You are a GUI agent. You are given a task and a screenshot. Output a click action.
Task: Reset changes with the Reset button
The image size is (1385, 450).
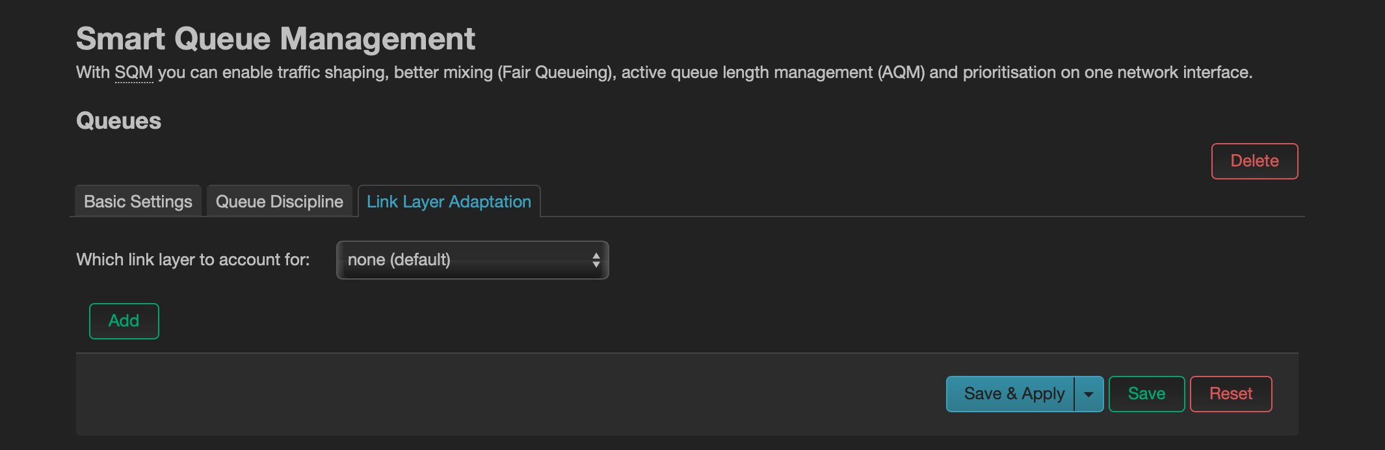pyautogui.click(x=1230, y=394)
